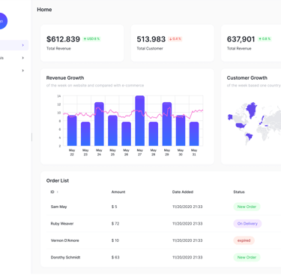Click Dorothy Schmidt's New Order status badge
This screenshot has height=275, width=281.
point(247,257)
